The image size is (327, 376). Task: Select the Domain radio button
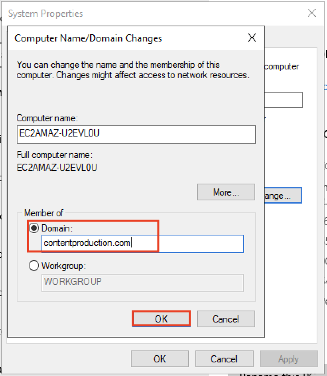(x=34, y=228)
